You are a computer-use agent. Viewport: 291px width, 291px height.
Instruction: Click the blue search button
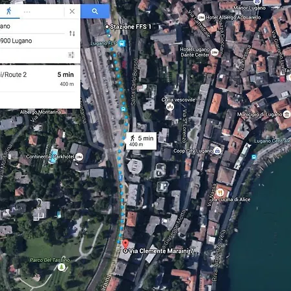coord(95,11)
